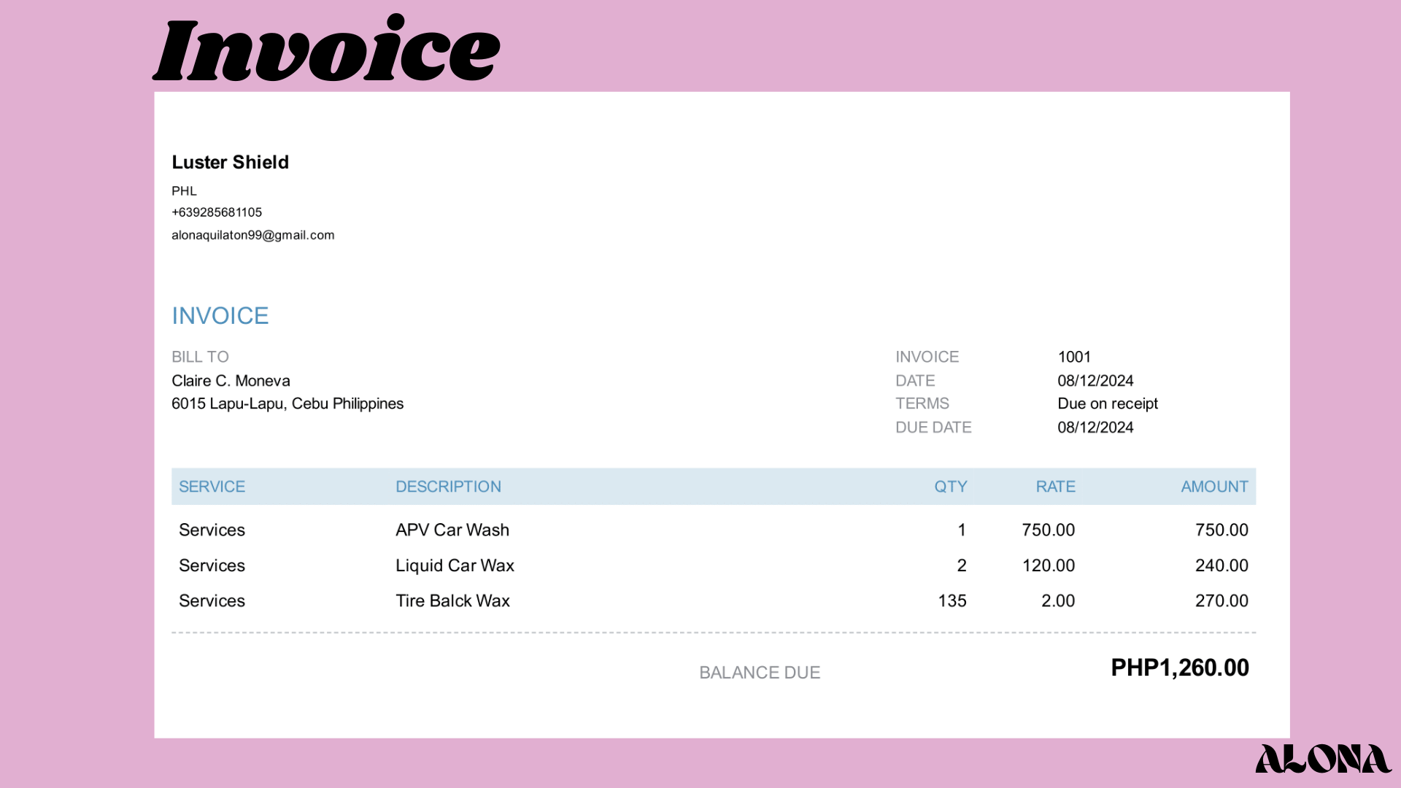Click the SERVICE column header

(x=212, y=487)
